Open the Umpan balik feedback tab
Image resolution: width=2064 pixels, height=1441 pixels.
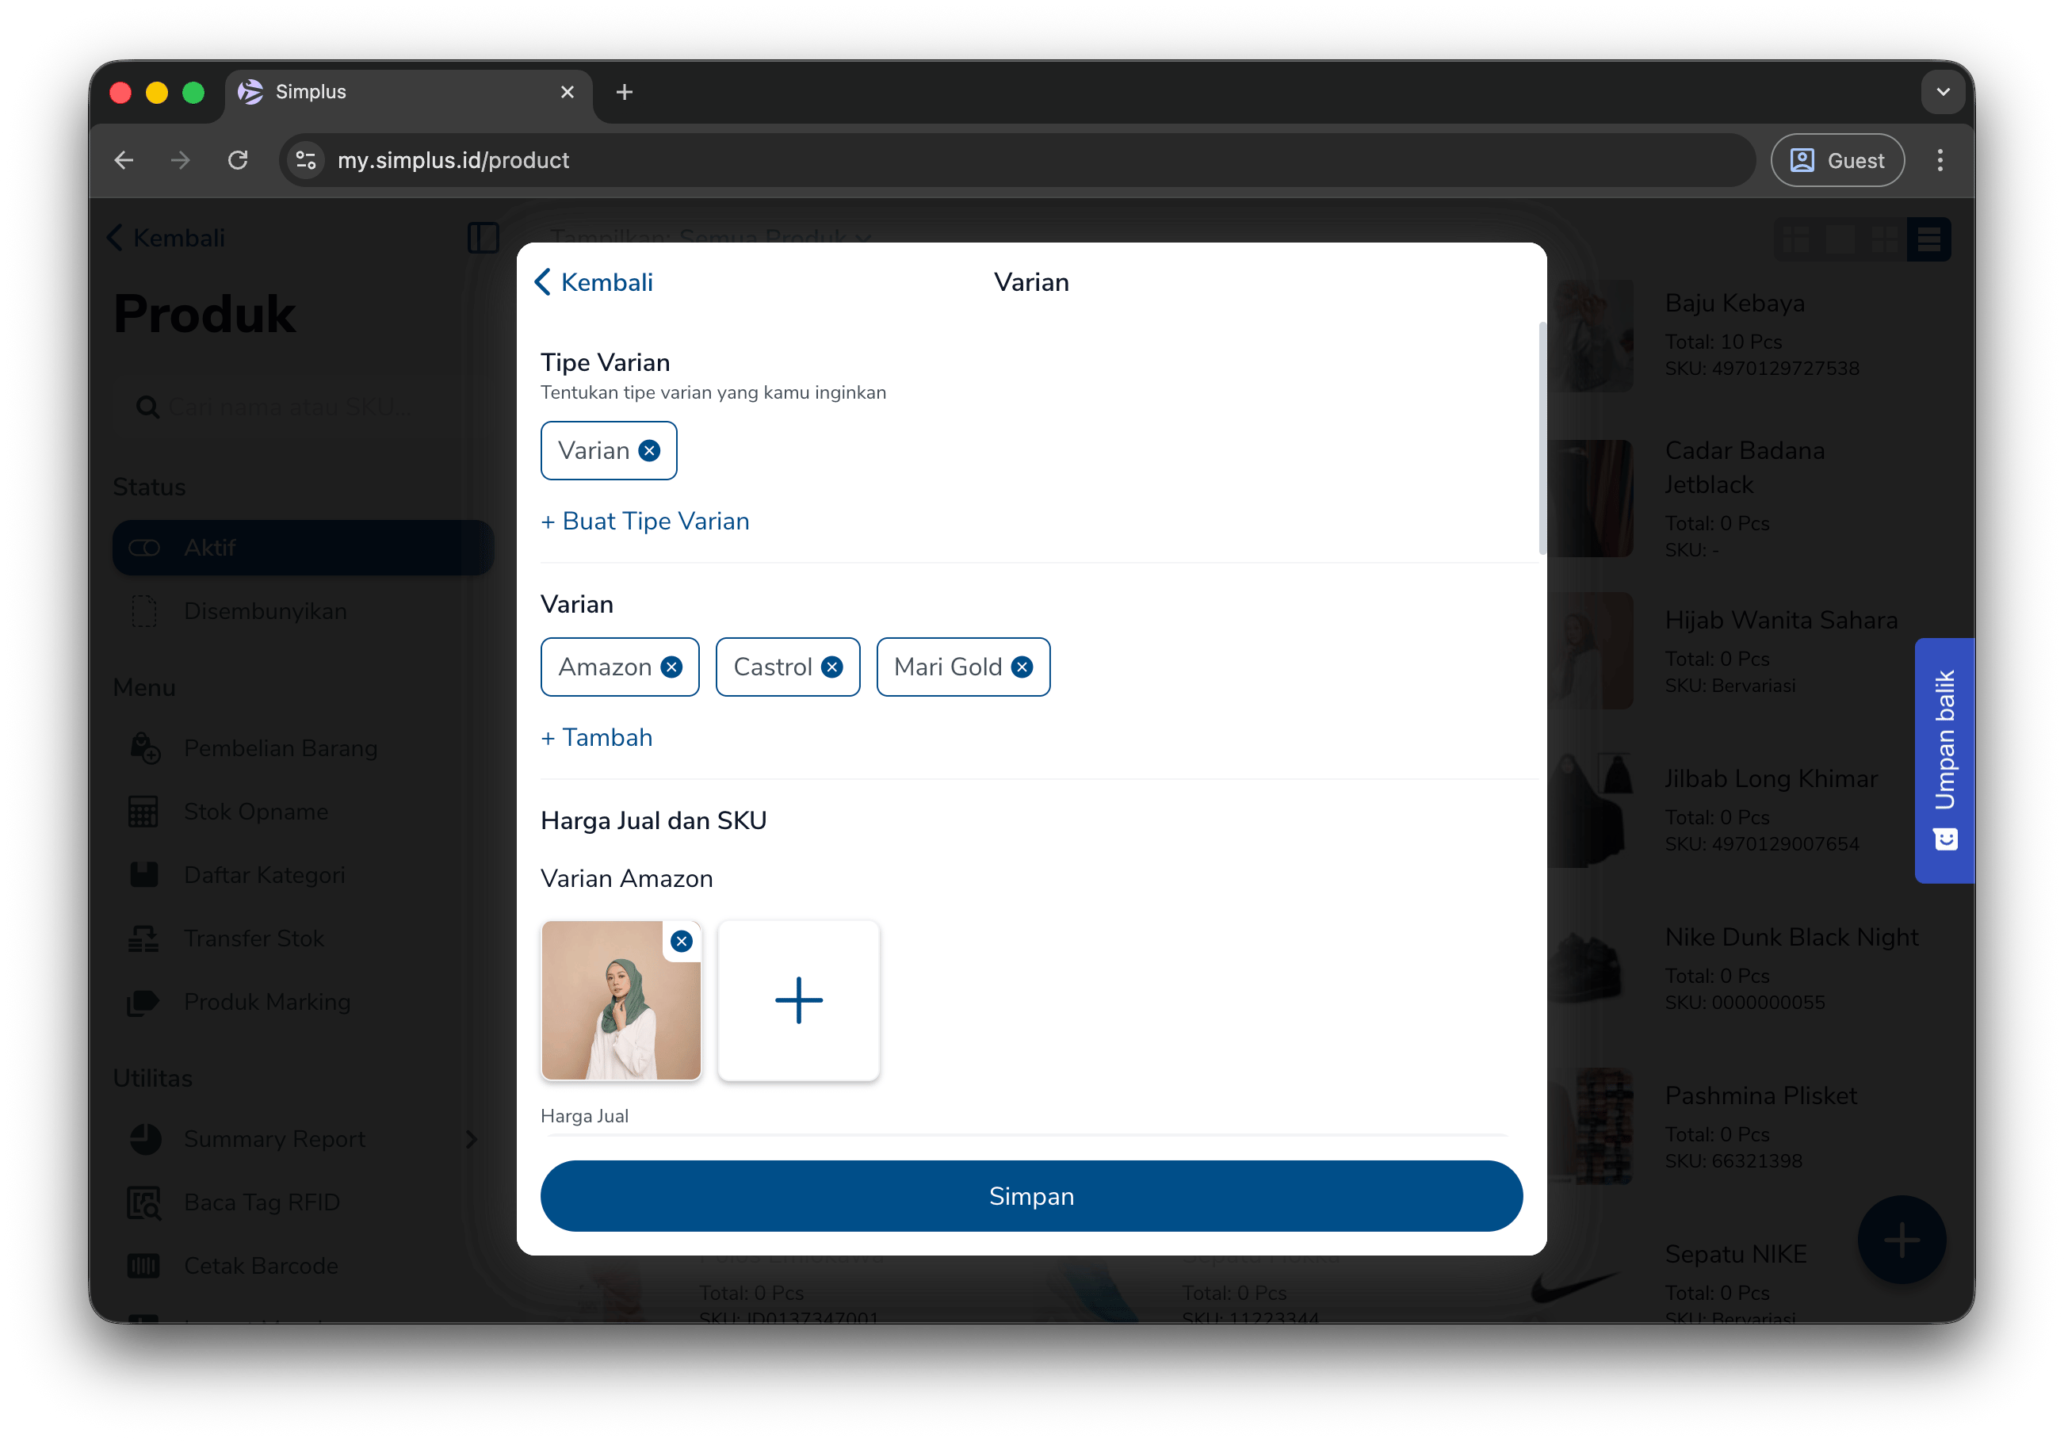(x=1944, y=760)
